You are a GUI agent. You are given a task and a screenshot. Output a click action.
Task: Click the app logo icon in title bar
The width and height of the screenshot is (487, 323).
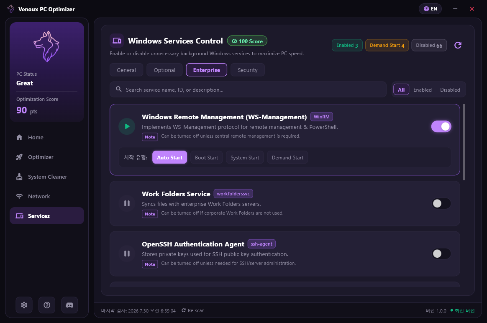11,9
